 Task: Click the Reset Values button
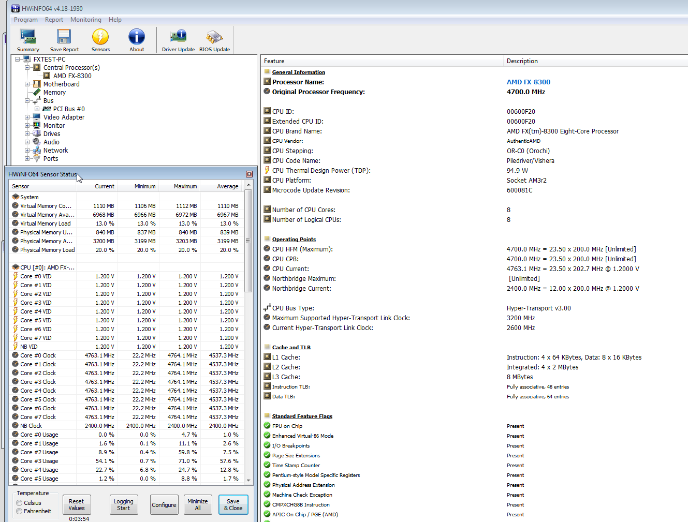coord(77,504)
